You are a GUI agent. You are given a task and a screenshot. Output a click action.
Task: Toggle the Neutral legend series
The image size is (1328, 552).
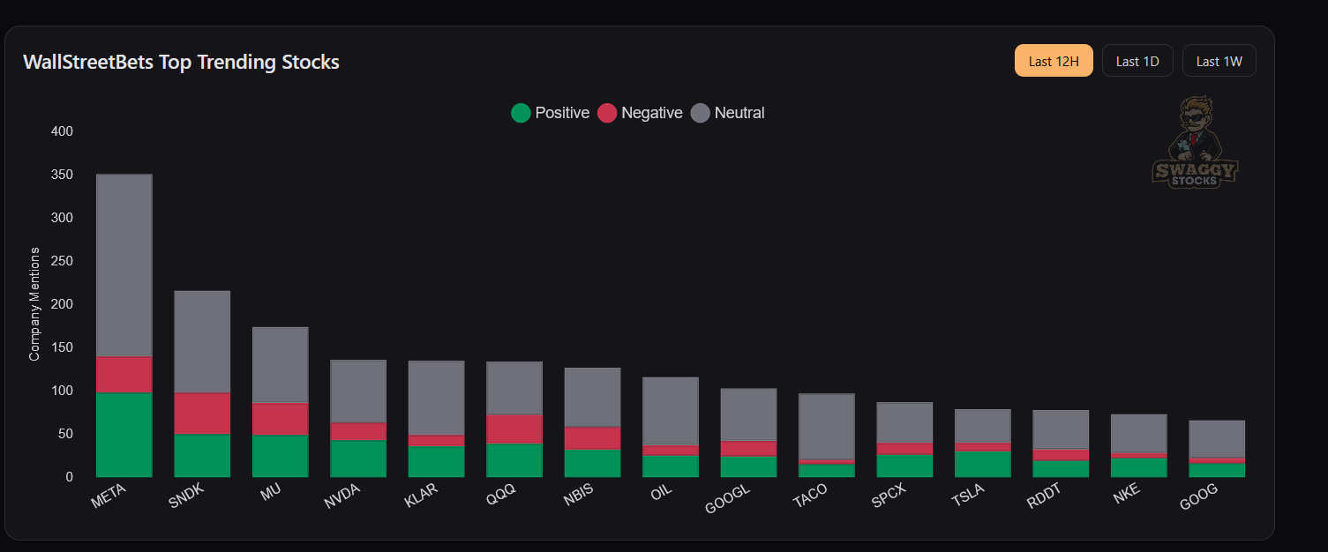pyautogui.click(x=727, y=113)
